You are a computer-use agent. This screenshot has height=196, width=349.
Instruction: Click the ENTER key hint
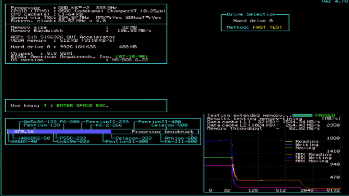pyautogui.click(x=65, y=105)
